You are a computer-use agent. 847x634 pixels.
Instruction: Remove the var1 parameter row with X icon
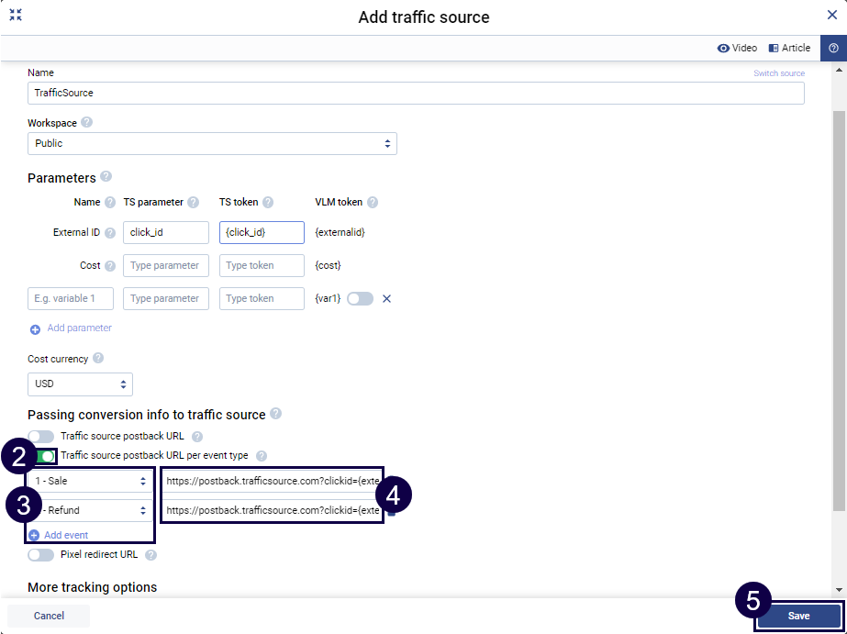pos(386,298)
